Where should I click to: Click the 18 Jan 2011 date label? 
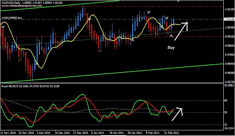(x=117, y=133)
